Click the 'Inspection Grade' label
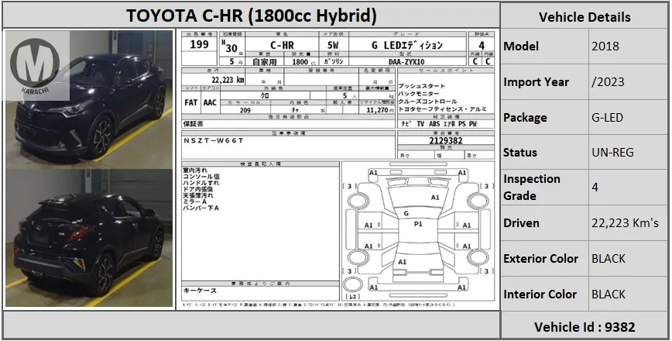 coord(532,187)
